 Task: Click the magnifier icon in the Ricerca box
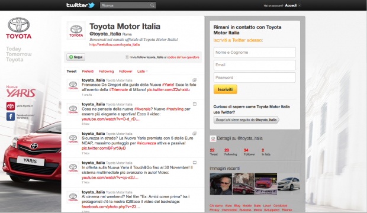coord(152,5)
